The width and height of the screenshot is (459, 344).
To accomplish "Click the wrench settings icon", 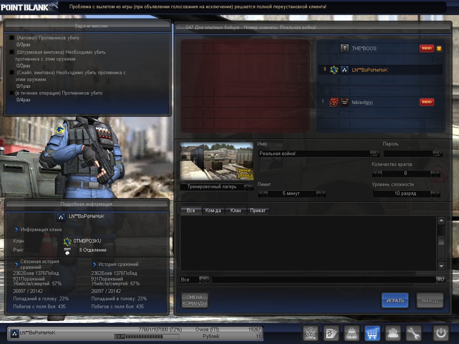I will 413,334.
